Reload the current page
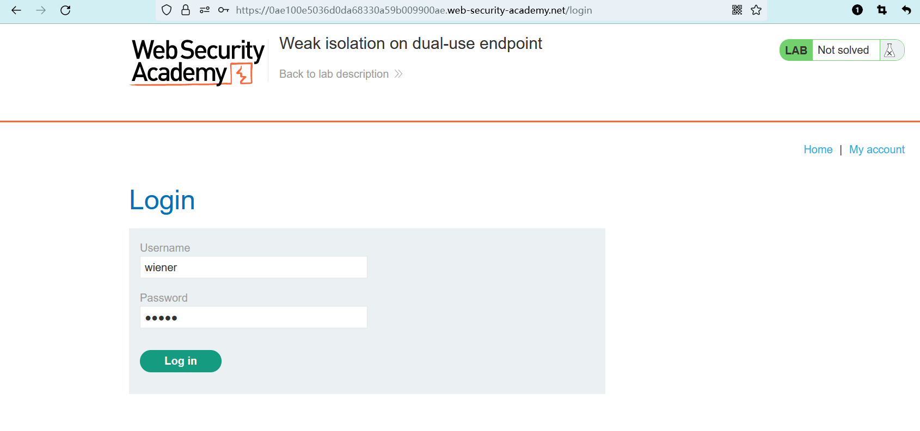 [x=65, y=10]
